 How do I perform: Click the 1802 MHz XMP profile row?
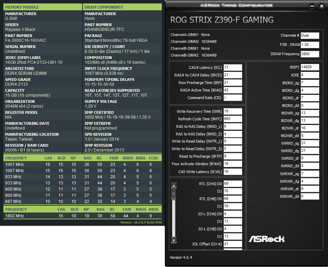(83, 216)
